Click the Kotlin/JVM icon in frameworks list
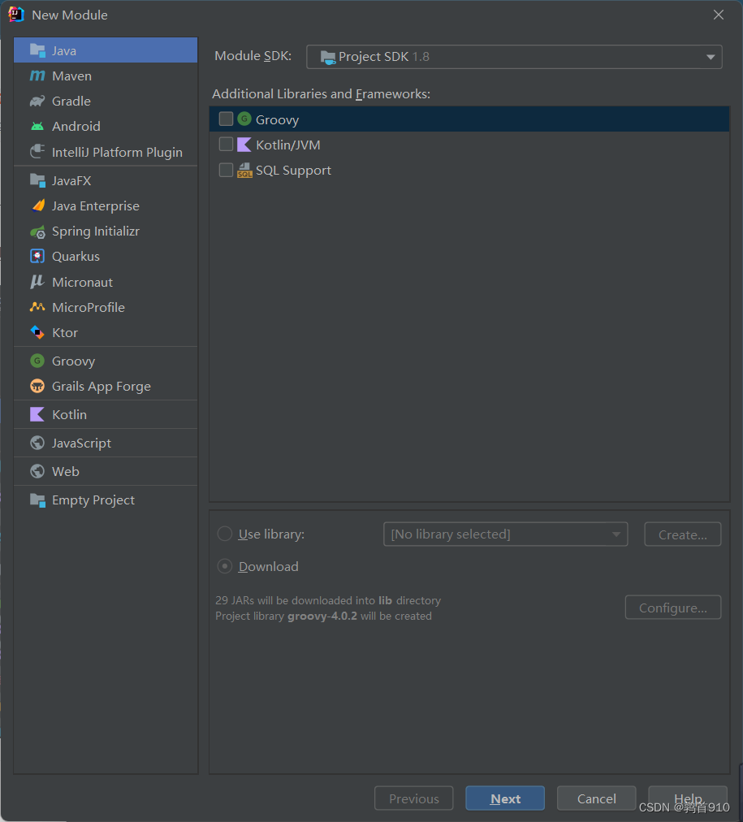 (244, 144)
